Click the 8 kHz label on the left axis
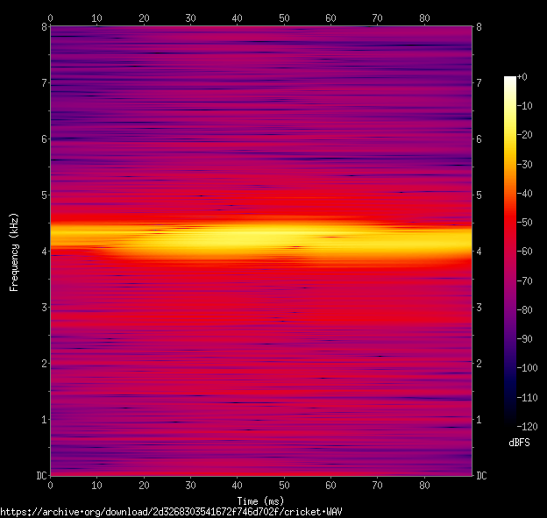Viewport: 547px width, 518px height. [x=44, y=26]
